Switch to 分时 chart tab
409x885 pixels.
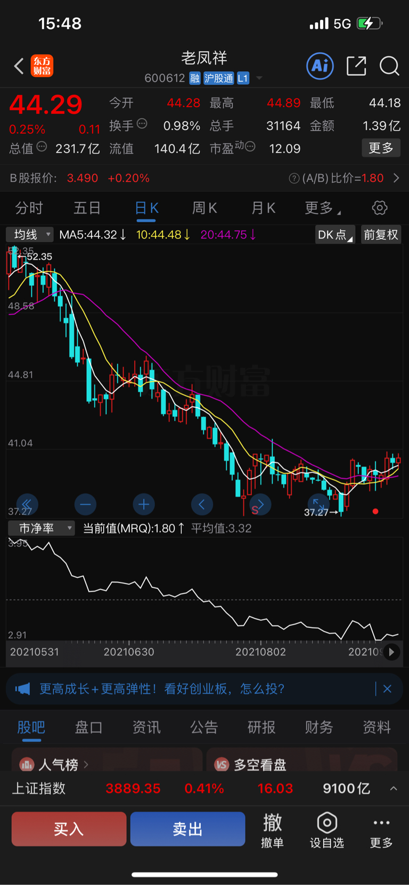pos(29,208)
